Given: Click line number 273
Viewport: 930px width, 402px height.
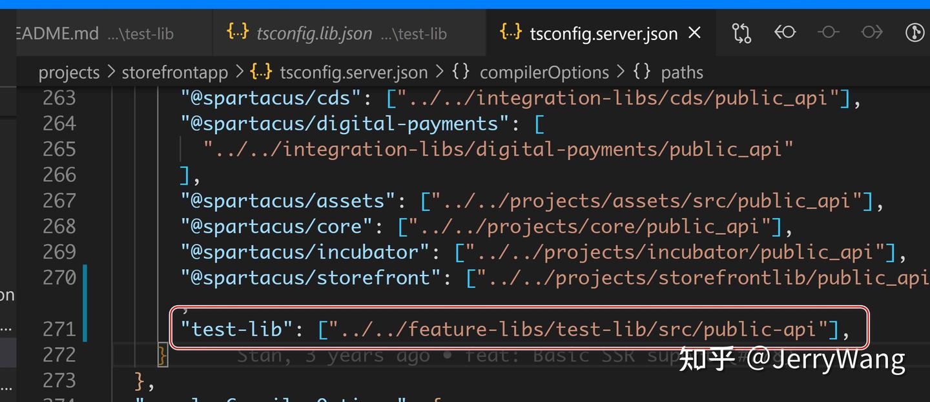Looking at the screenshot, I should coord(59,381).
